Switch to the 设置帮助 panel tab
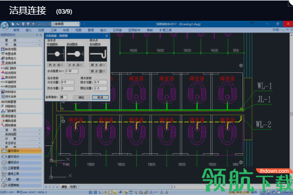Screen dimensions: 293x195 tap(21, 185)
